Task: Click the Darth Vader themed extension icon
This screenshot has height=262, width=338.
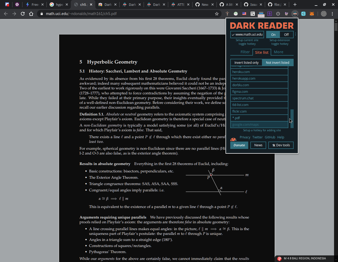Action: click(295, 13)
